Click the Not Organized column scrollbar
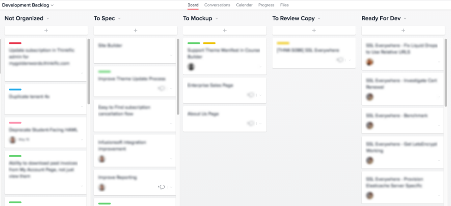 coord(89,71)
